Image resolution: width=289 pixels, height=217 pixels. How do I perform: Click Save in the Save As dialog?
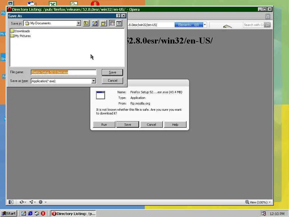click(x=112, y=72)
